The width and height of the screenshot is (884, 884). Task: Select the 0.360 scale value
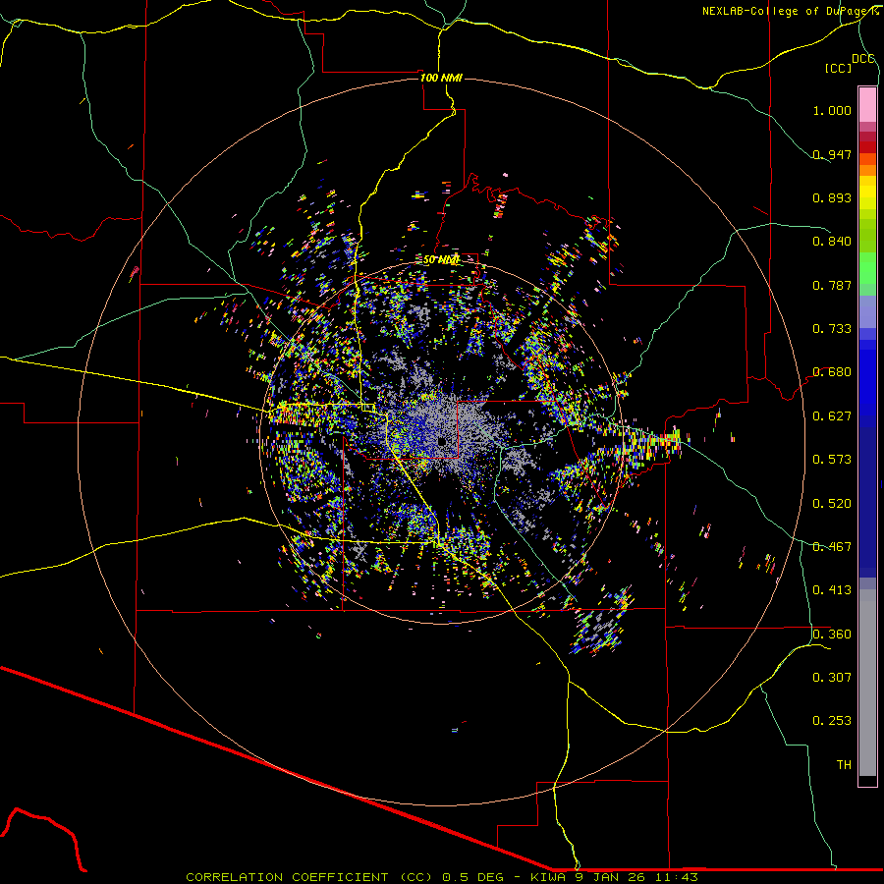[832, 635]
